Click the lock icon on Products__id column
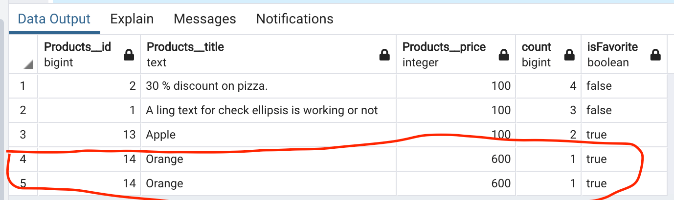 (129, 55)
